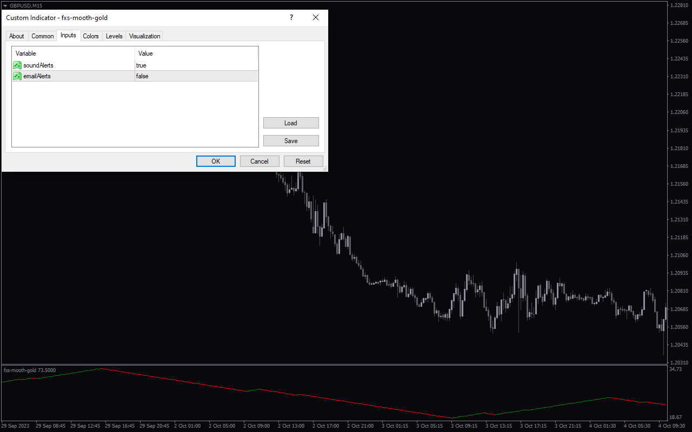Open the GBPUSD,M15 chart menu arrow
This screenshot has width=692, height=432.
pyautogui.click(x=5, y=5)
